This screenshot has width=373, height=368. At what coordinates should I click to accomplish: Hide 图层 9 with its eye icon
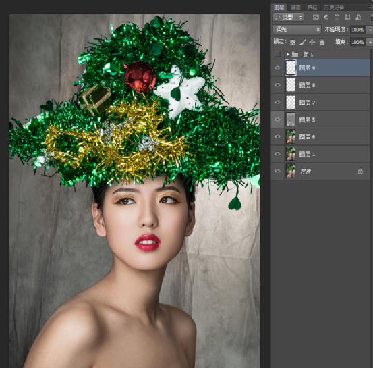click(277, 68)
